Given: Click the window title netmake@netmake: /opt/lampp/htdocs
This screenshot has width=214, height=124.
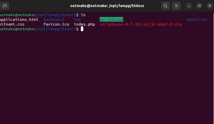Looking at the screenshot, I should (x=107, y=6).
